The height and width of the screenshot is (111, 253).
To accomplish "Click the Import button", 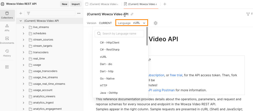I will pyautogui.click(x=76, y=4).
